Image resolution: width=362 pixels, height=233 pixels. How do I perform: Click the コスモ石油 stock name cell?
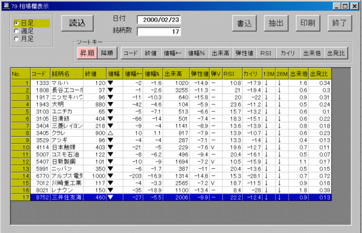[x=67, y=154]
